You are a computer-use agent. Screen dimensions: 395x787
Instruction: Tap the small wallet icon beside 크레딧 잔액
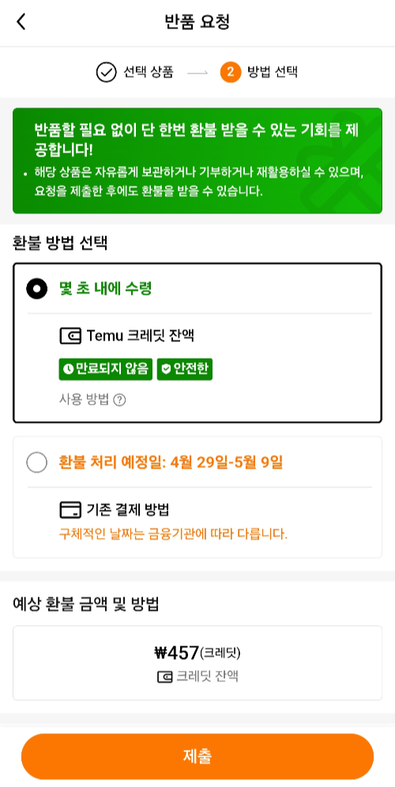pyautogui.click(x=165, y=677)
